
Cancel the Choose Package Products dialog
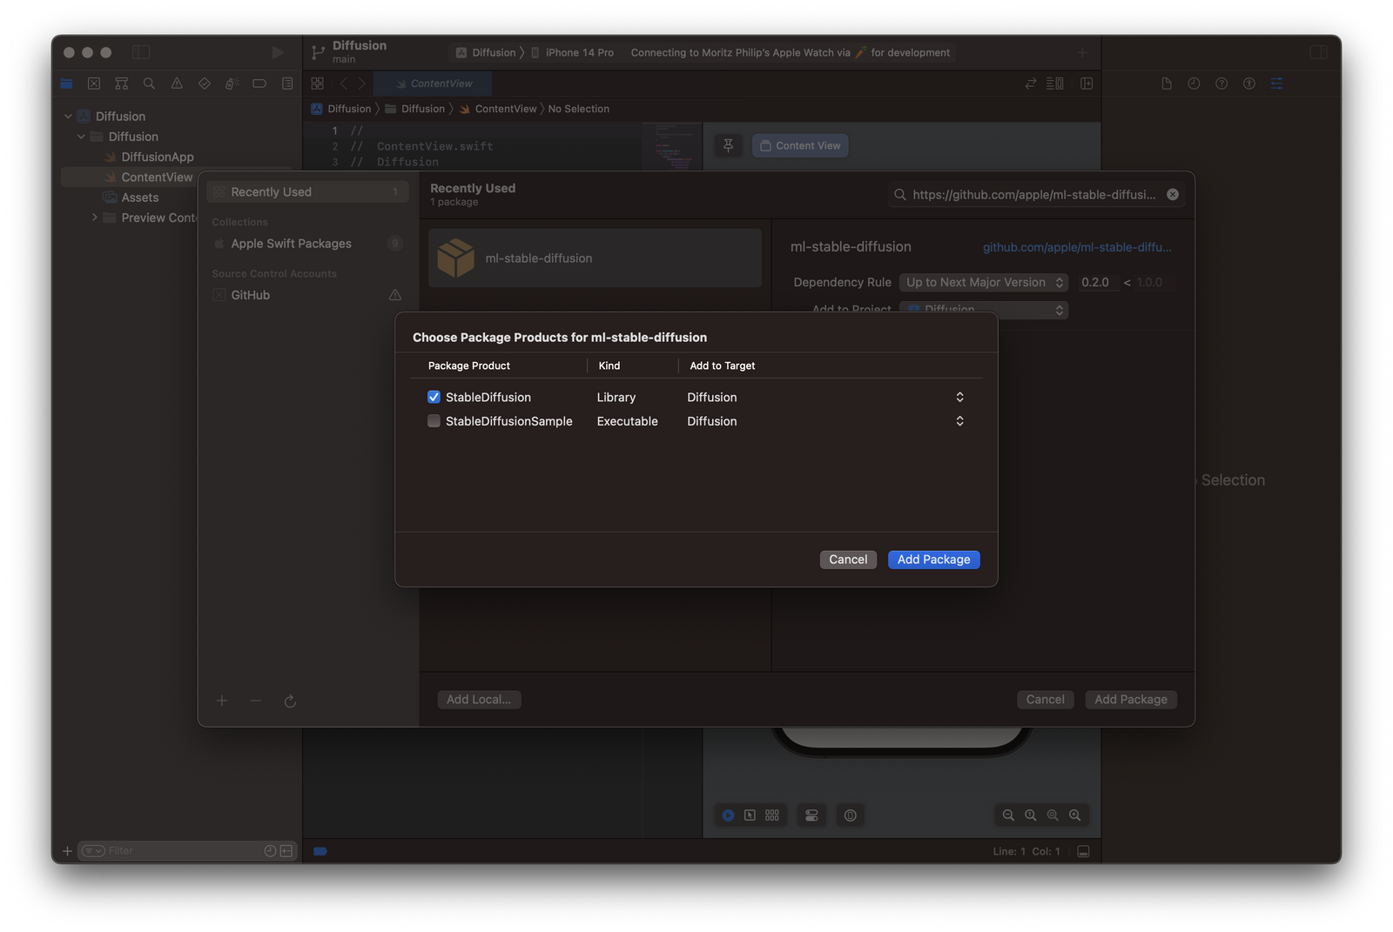click(x=847, y=560)
